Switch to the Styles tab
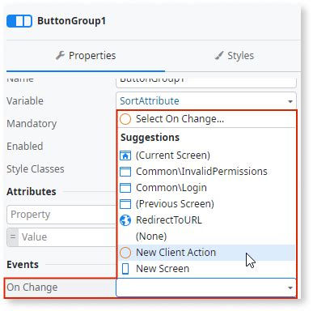Viewport: 313px width, 311px height. click(x=234, y=56)
